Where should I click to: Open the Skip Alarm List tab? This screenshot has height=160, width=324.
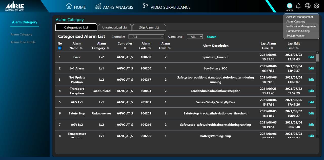pyautogui.click(x=149, y=27)
